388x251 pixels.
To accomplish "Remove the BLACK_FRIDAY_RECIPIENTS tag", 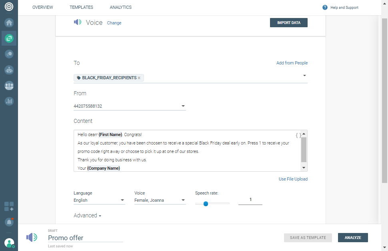I will click(x=139, y=78).
